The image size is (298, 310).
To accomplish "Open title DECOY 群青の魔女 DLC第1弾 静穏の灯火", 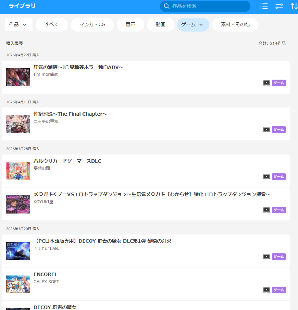I will coord(102,241).
